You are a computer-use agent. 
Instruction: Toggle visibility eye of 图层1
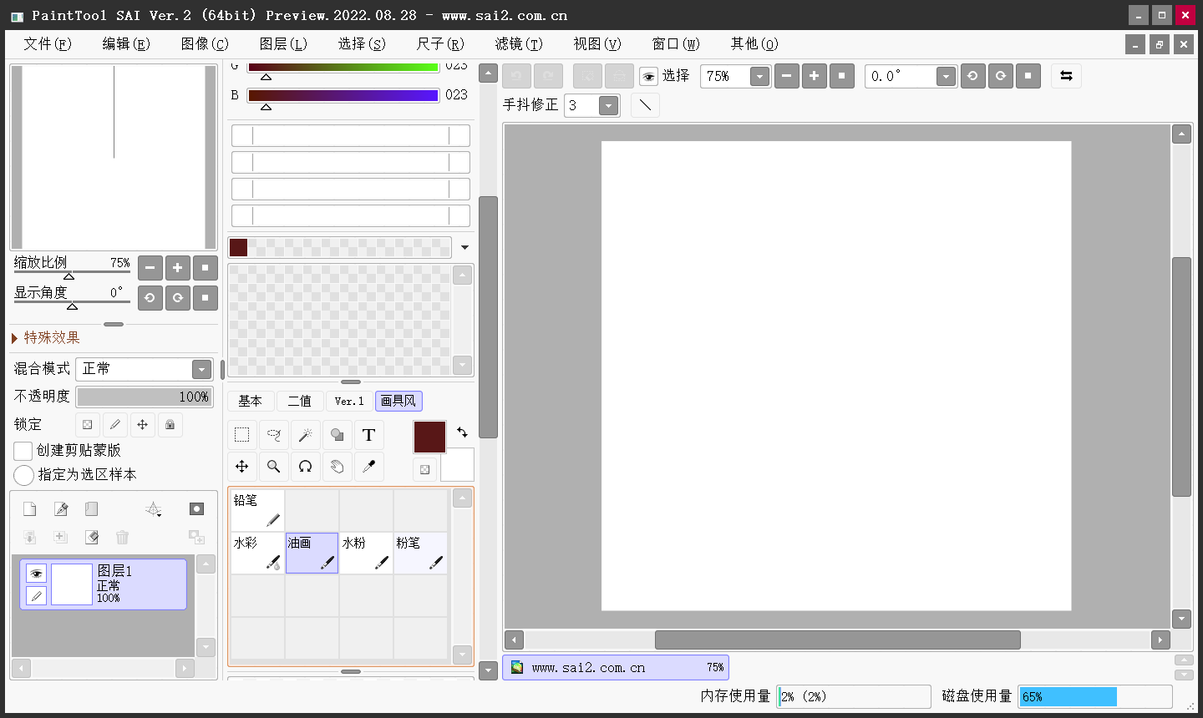coord(35,574)
